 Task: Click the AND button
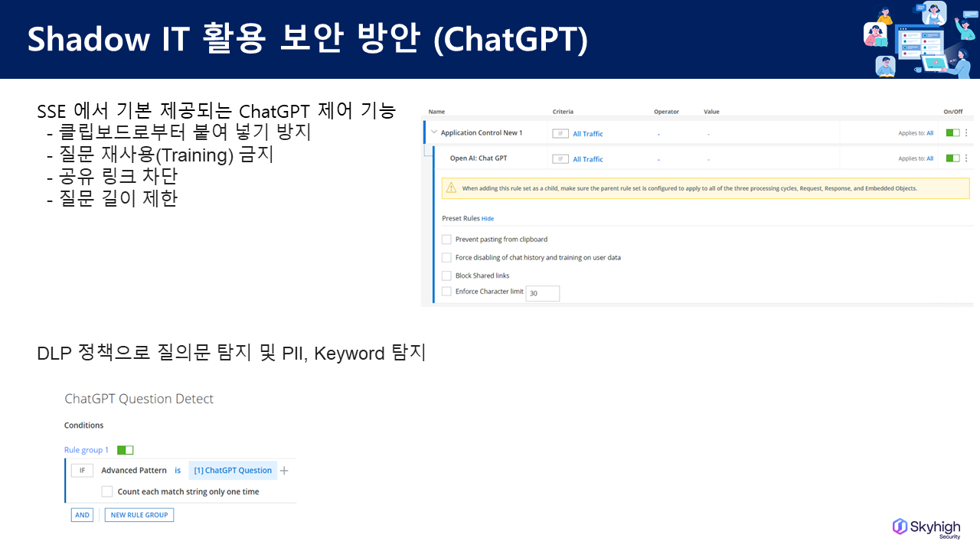click(82, 515)
